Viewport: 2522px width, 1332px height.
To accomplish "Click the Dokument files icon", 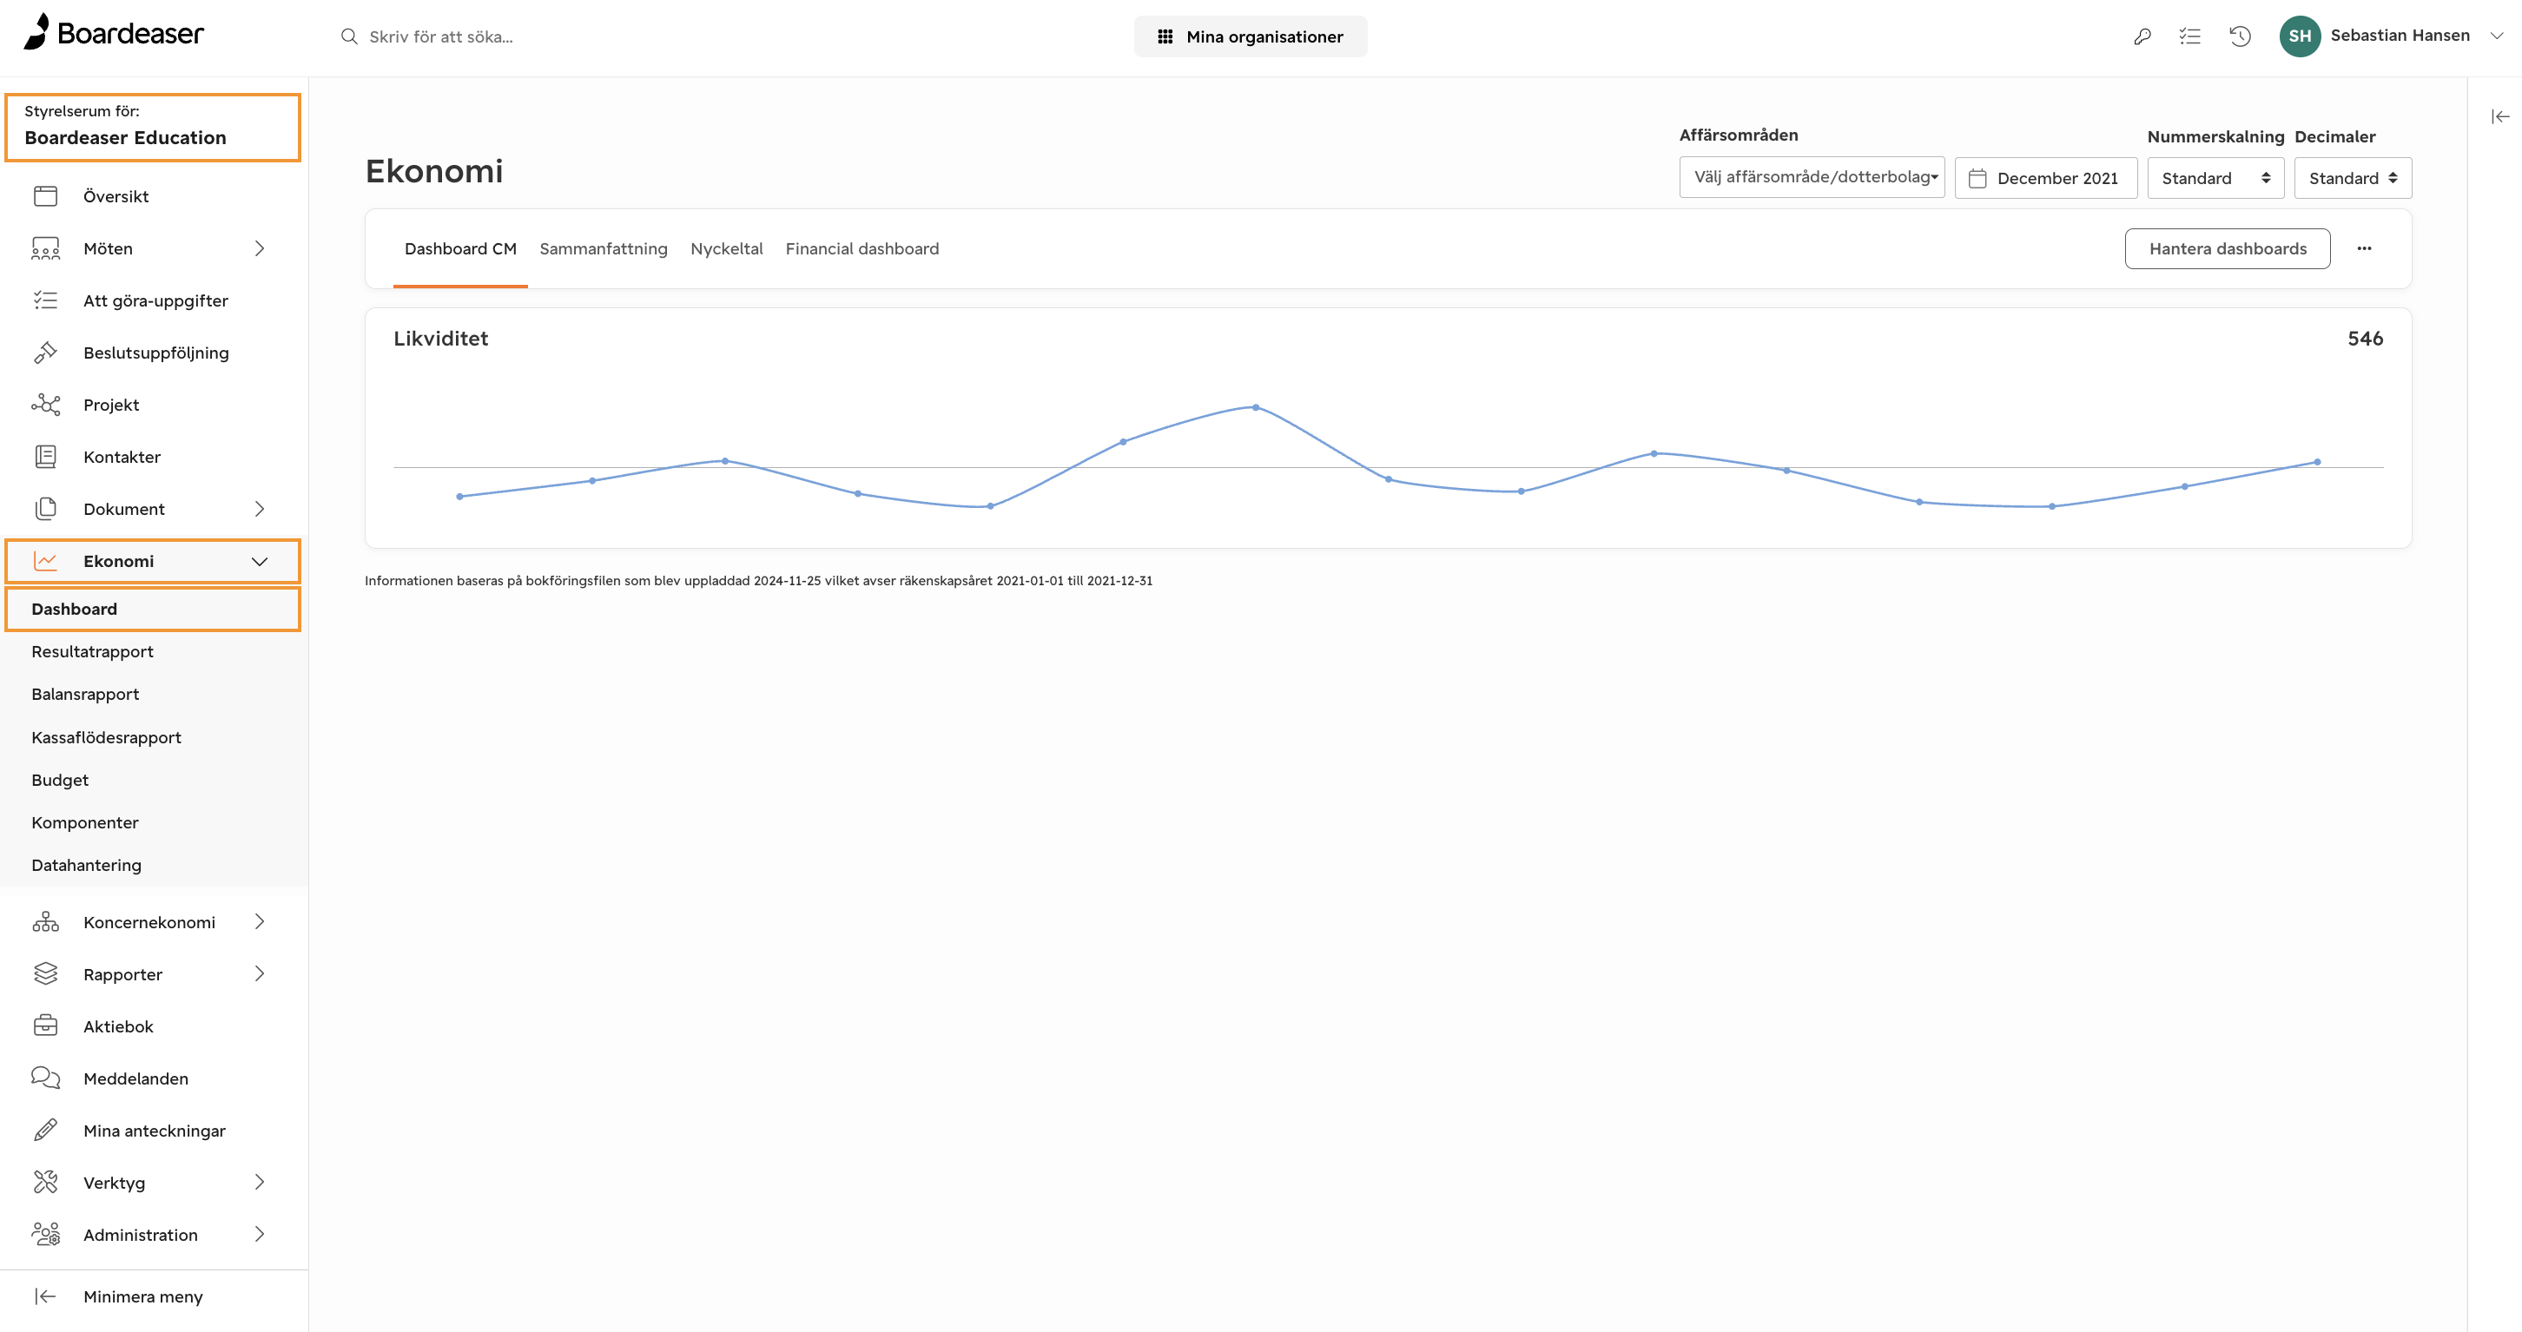I will (46, 509).
